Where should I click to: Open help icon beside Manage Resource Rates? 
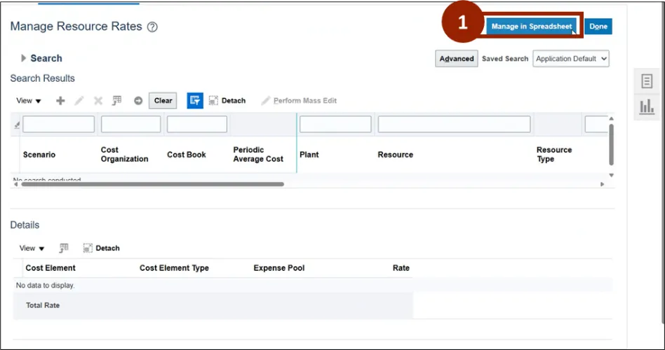[152, 27]
